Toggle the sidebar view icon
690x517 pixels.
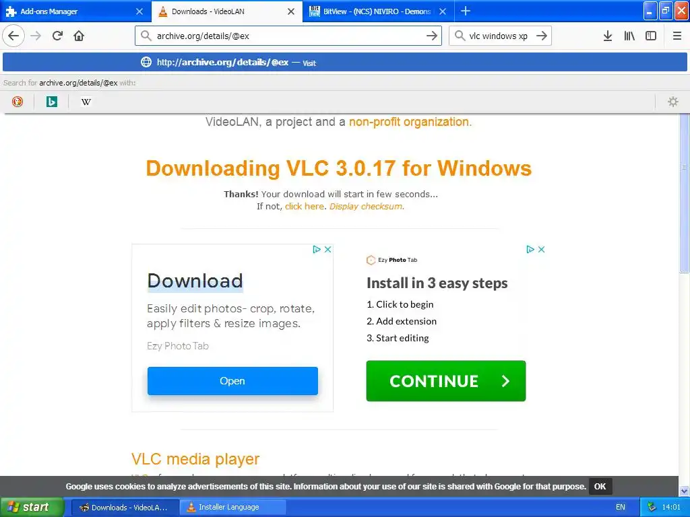point(651,36)
